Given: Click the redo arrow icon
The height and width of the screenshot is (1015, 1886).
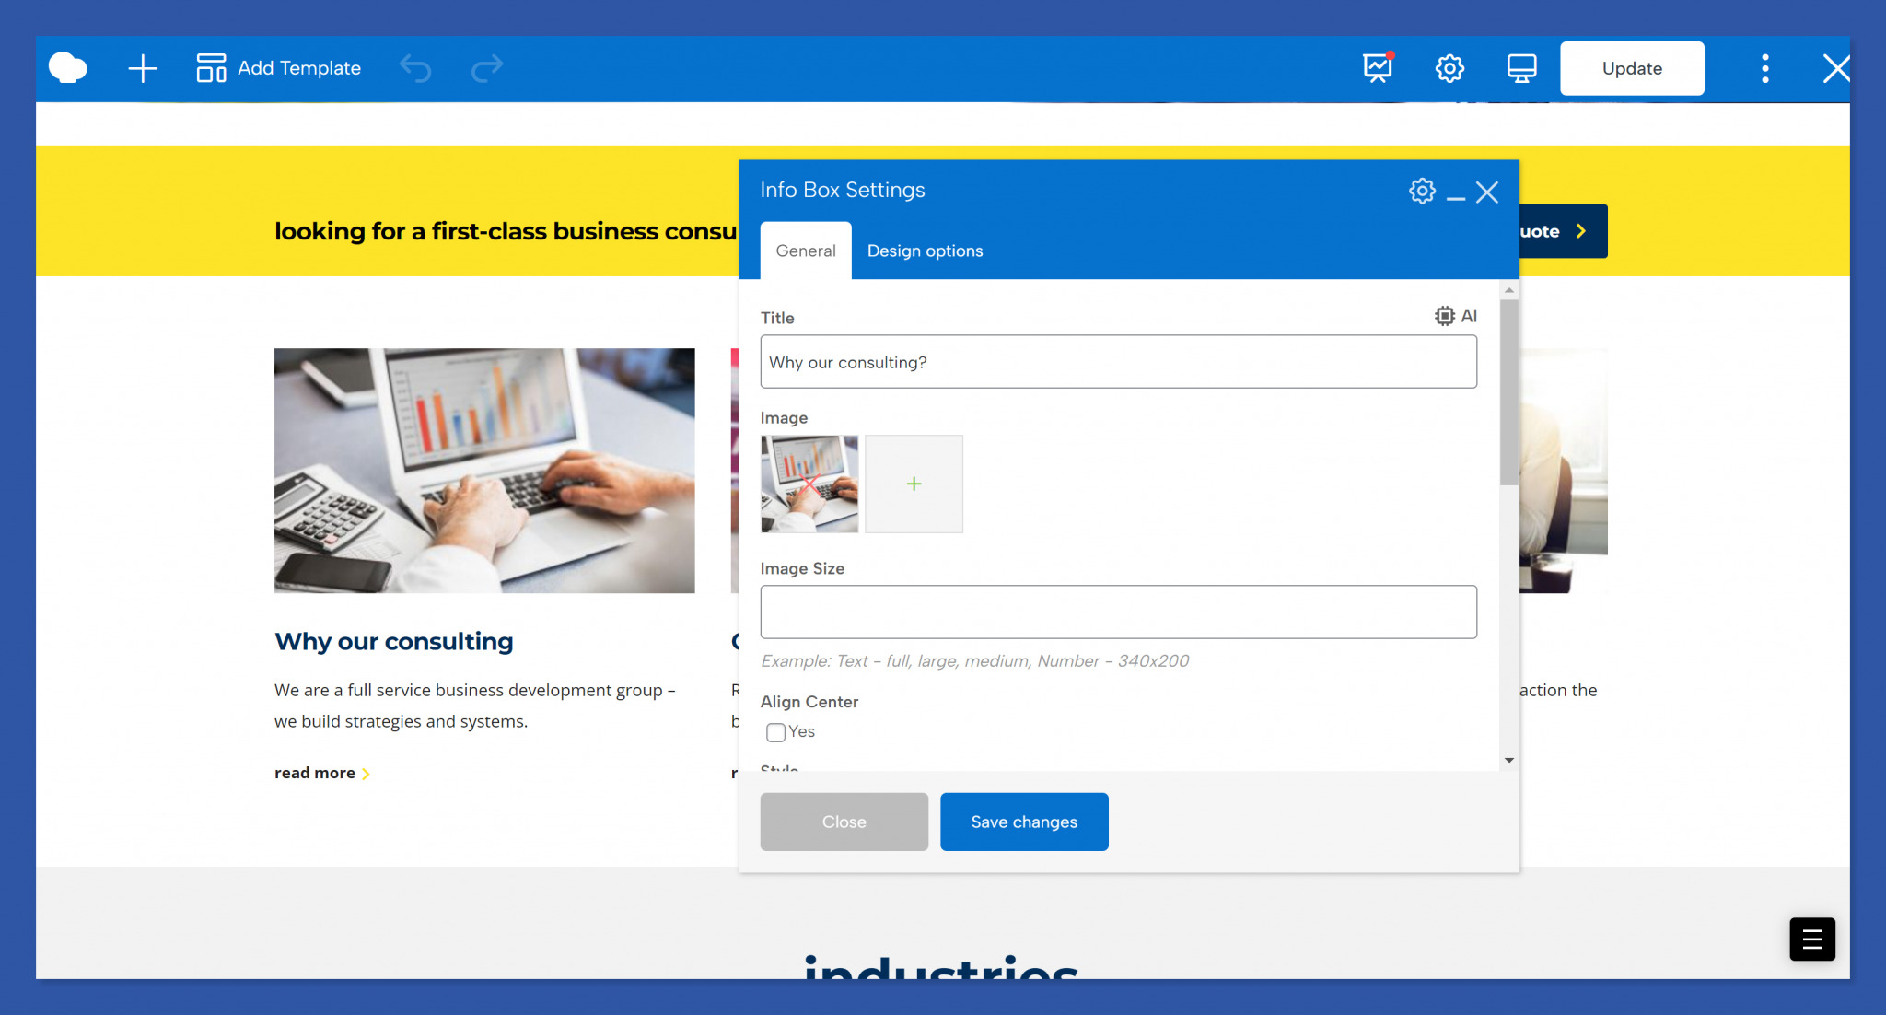Looking at the screenshot, I should tap(486, 68).
